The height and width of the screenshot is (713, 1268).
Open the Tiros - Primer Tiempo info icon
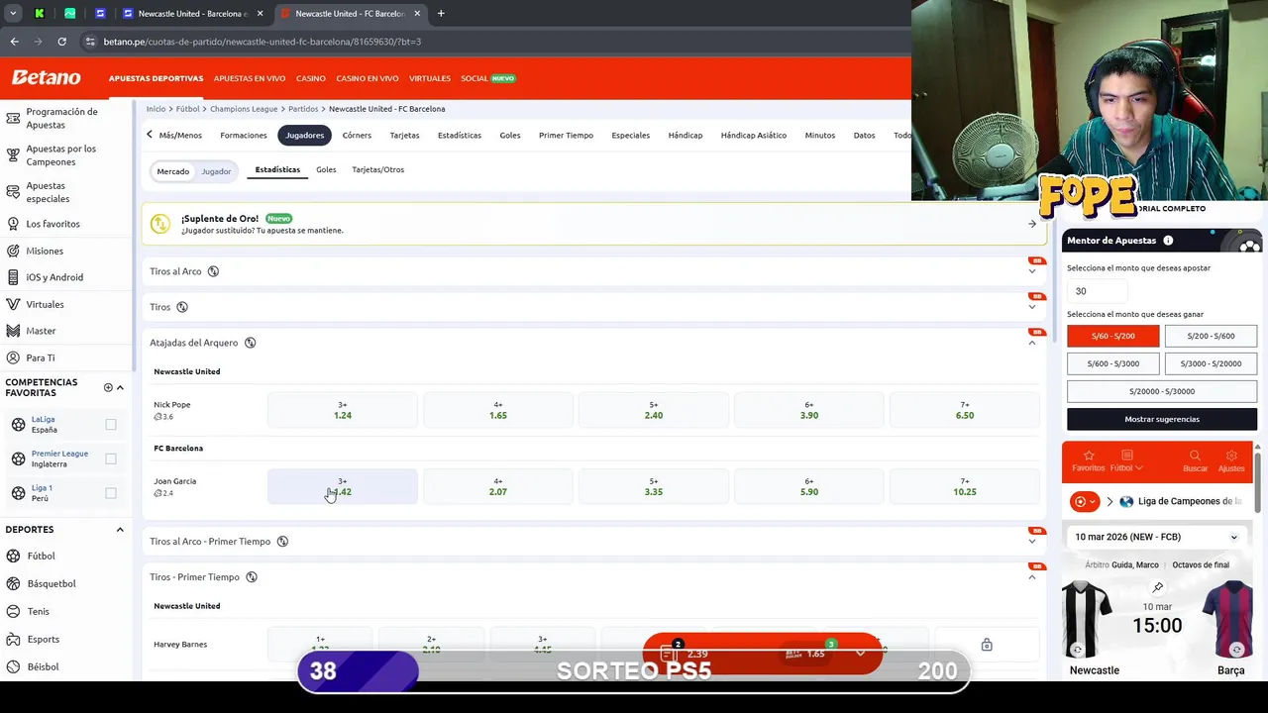click(251, 577)
